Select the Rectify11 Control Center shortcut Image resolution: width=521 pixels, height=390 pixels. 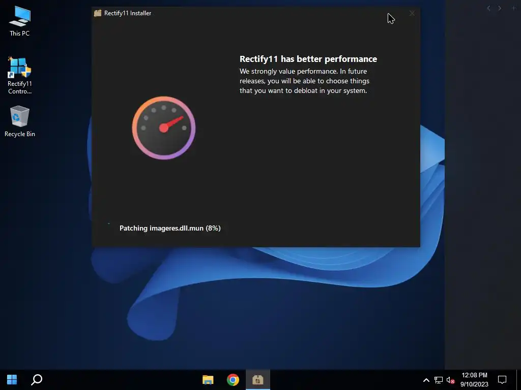point(20,76)
